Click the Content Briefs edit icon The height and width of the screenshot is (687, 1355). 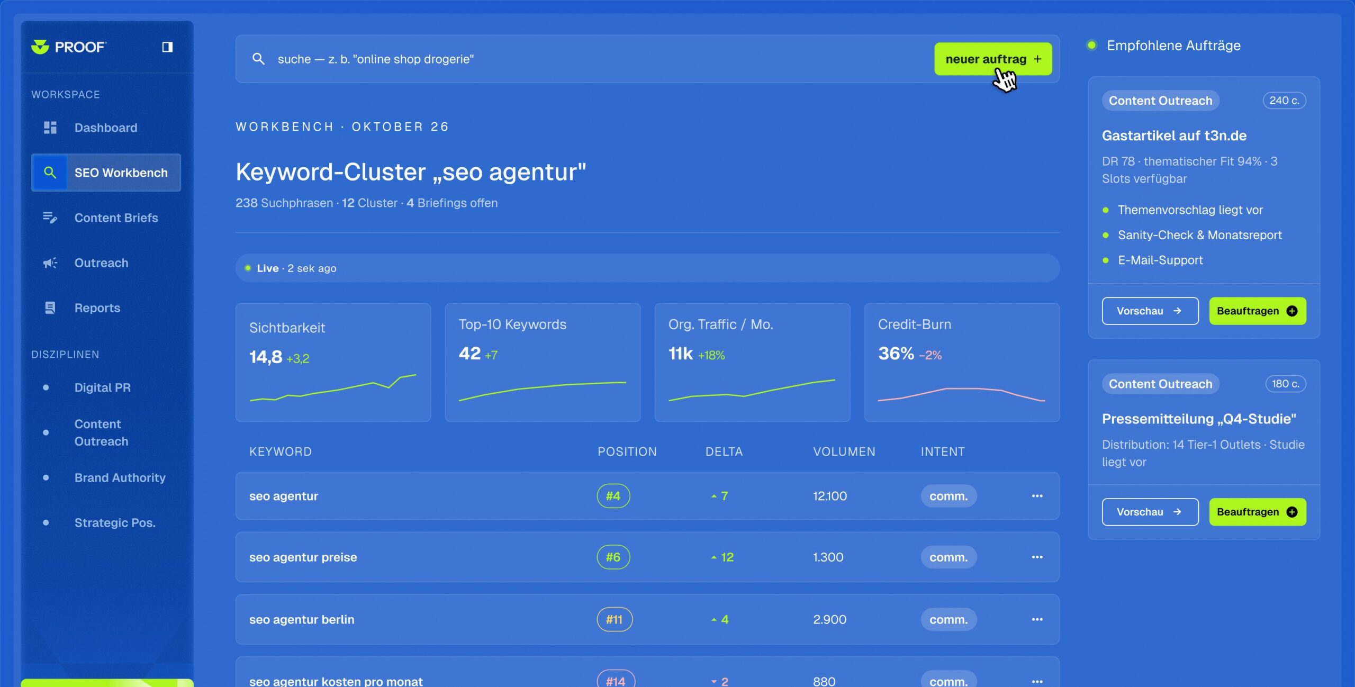click(x=50, y=218)
